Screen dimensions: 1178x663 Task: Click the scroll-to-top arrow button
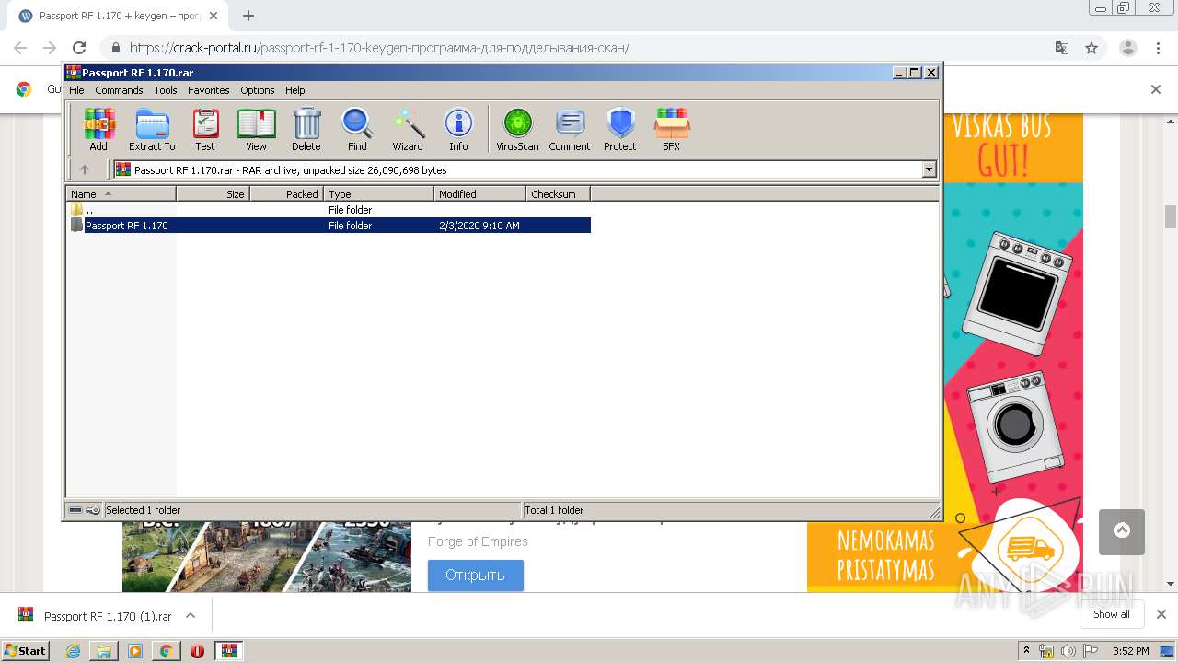pyautogui.click(x=1122, y=531)
